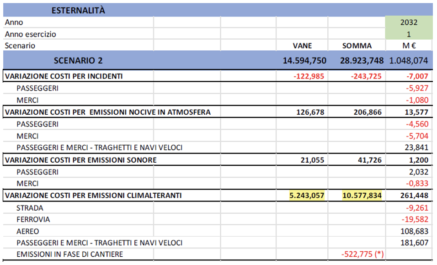The image size is (437, 265).
Task: Click the total VANE value 14.594,750
Action: pos(304,60)
